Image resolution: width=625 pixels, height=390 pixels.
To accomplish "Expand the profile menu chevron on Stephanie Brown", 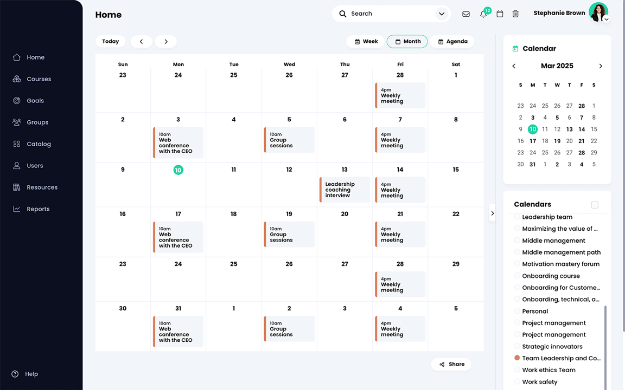I will [x=606, y=19].
